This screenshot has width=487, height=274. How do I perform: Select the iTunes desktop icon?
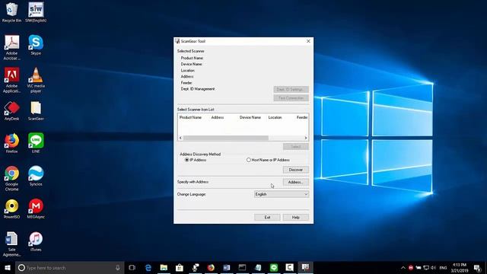pyautogui.click(x=36, y=242)
